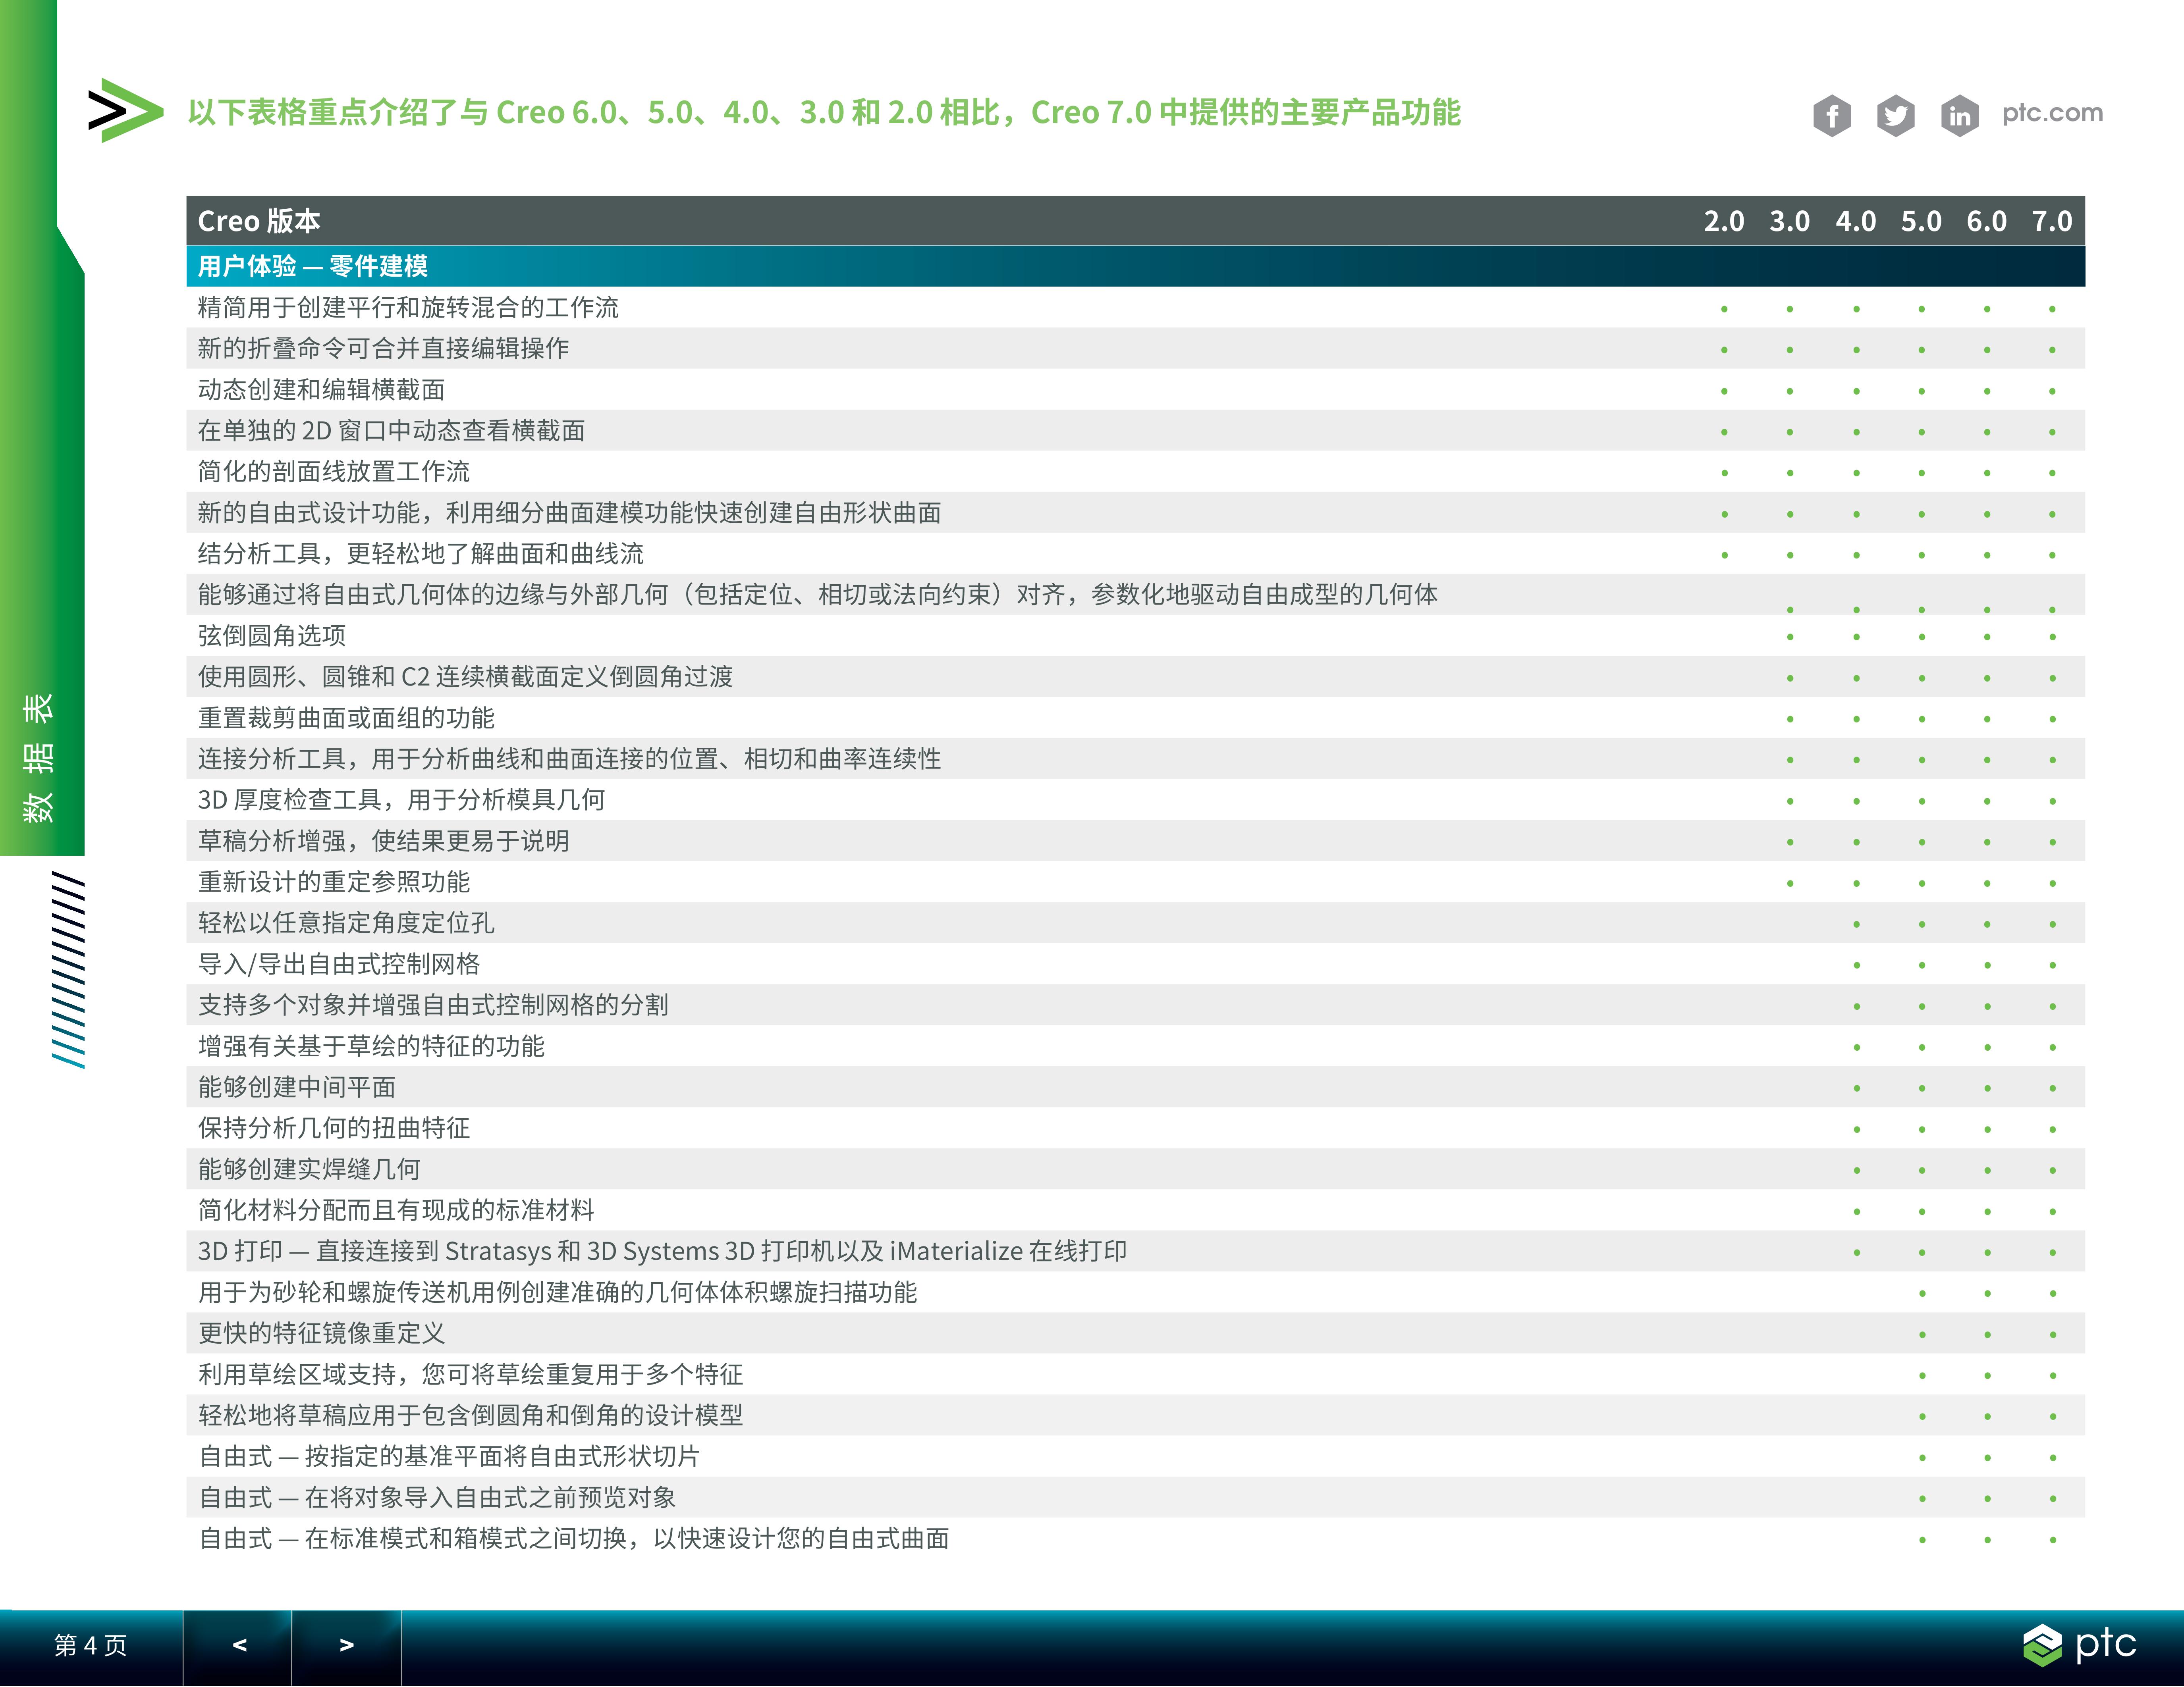
Task: Click the PTC logo in footer
Action: tap(2079, 1644)
